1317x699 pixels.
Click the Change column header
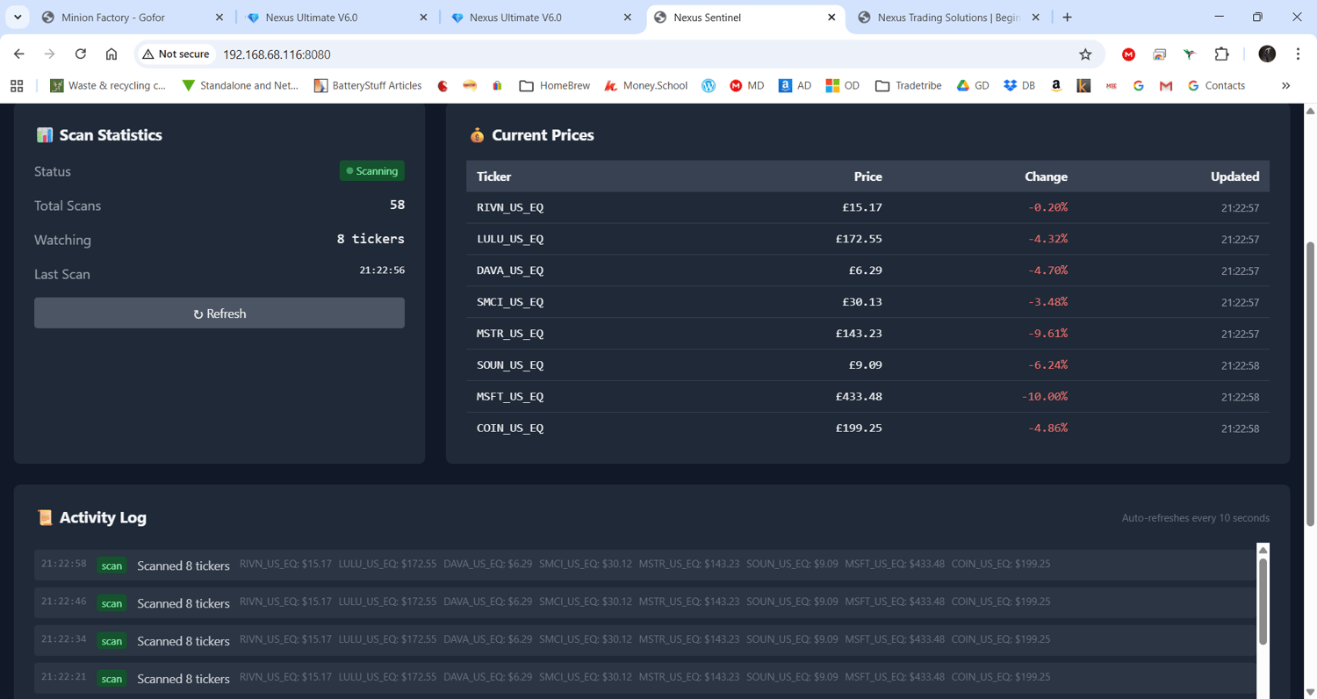point(1046,177)
